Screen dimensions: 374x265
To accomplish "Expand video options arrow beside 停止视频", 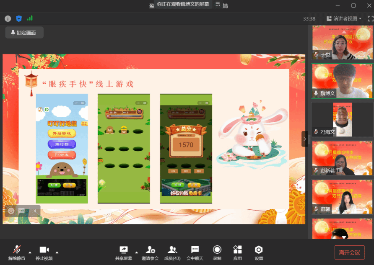I will (x=57, y=252).
